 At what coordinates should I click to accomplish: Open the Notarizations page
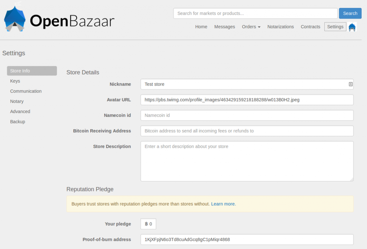[x=281, y=26]
